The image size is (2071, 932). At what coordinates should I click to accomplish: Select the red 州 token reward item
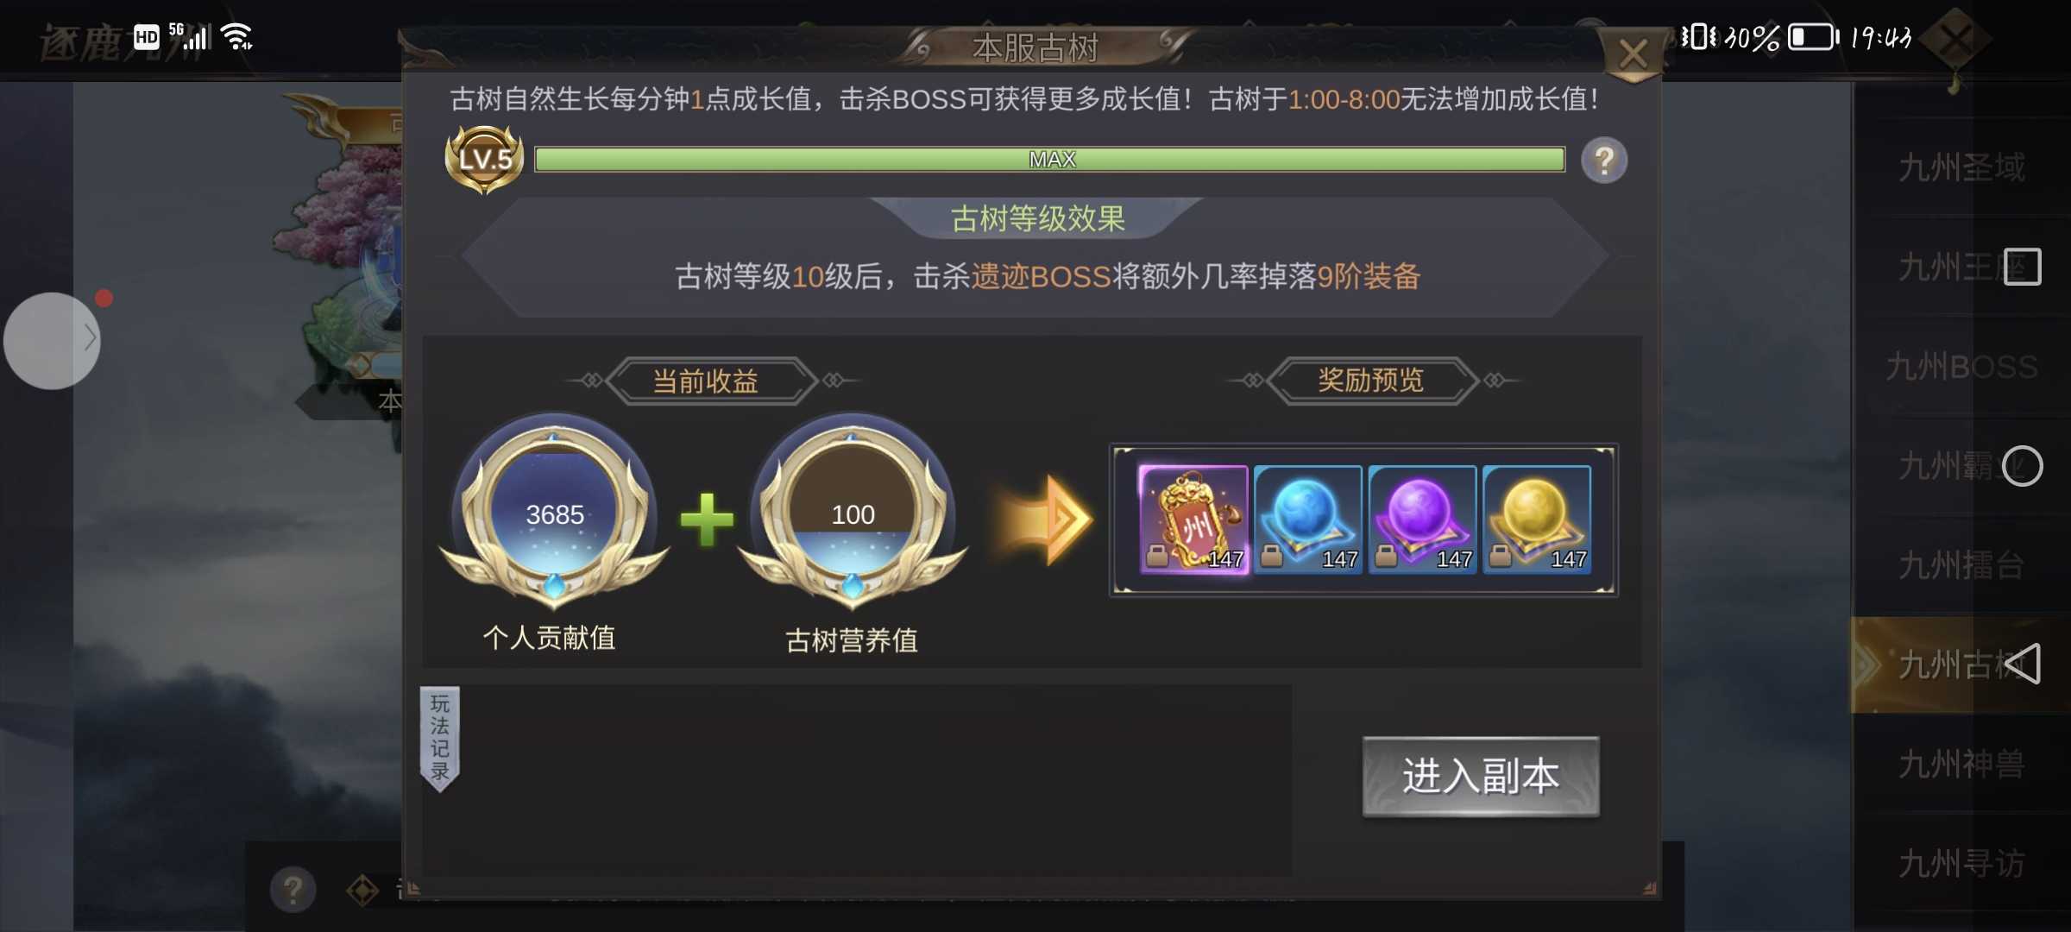coord(1193,519)
